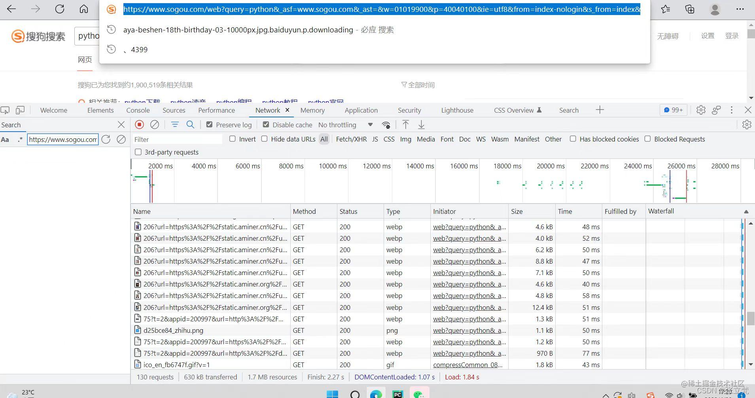Open network conditions wifi icon
Screen dimensions: 755x398
pos(386,125)
